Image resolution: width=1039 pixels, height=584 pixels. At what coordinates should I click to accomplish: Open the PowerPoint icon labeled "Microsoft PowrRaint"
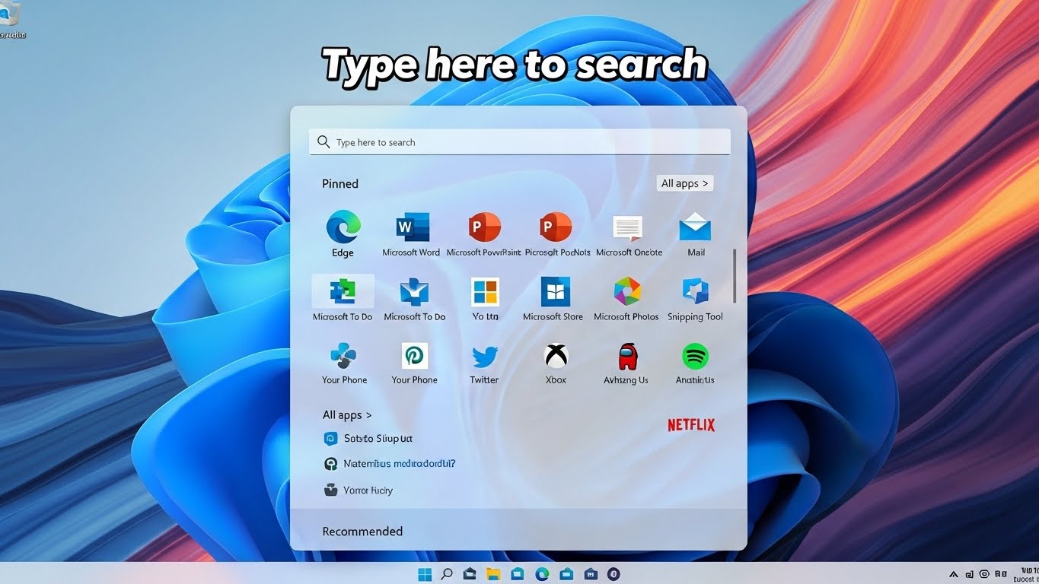[483, 235]
